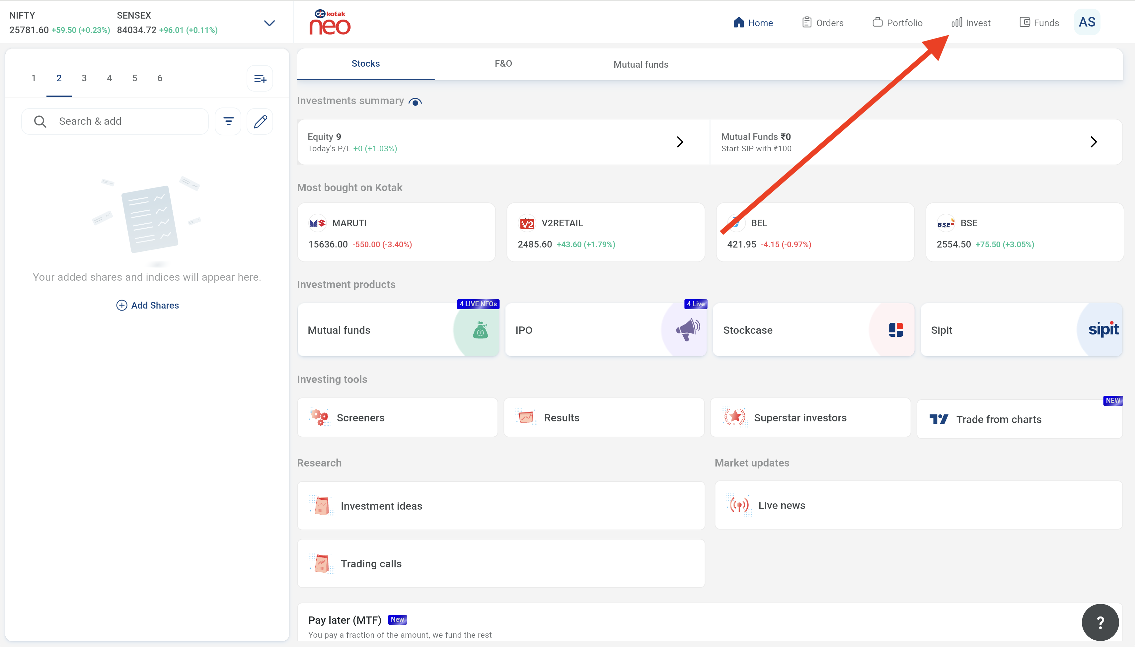The image size is (1135, 647).
Task: Click the Stockcase logo icon
Action: tap(896, 330)
